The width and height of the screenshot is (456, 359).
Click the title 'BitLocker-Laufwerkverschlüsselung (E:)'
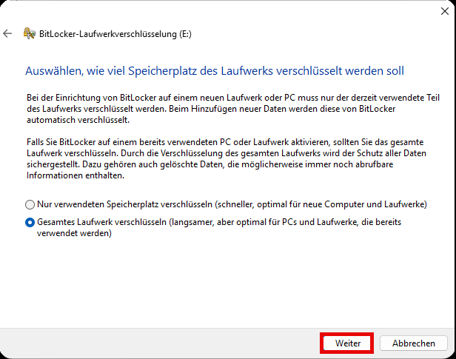(115, 34)
